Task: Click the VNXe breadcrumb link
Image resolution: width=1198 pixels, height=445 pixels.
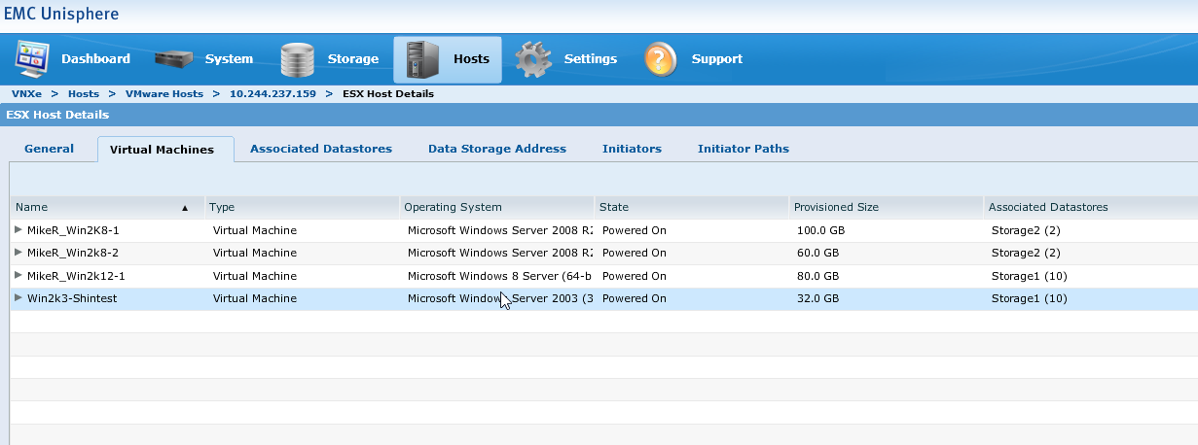Action: (26, 94)
